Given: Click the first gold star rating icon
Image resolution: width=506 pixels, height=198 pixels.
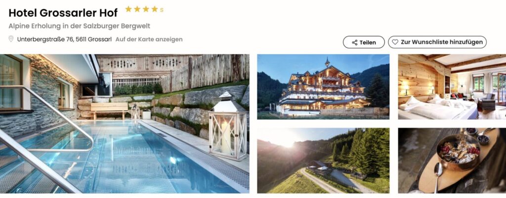Looking at the screenshot, I should click(128, 9).
